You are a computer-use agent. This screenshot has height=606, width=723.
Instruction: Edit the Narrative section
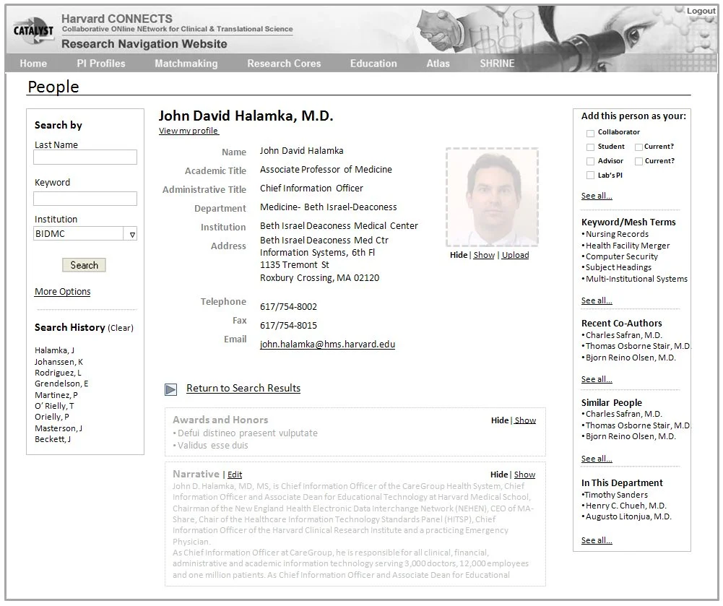point(235,475)
